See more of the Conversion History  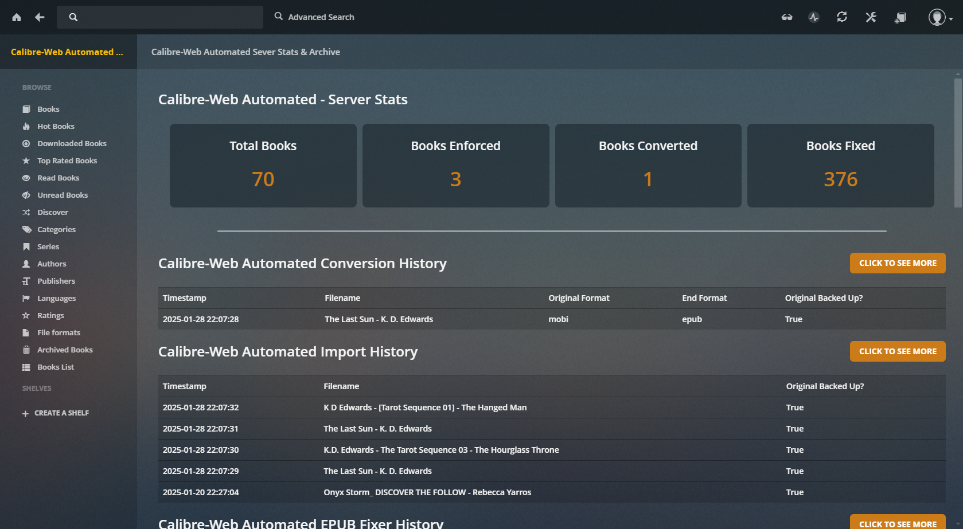(898, 263)
